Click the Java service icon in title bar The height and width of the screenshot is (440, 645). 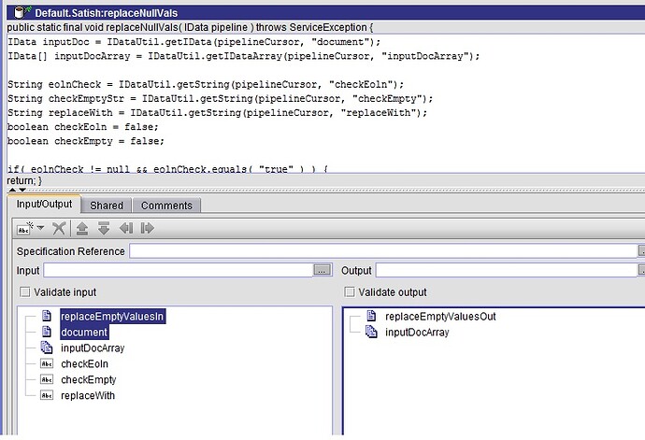21,12
